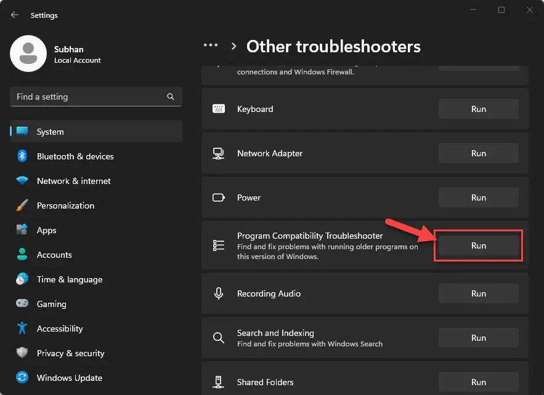Run the Shared Folders troubleshooter

click(479, 382)
